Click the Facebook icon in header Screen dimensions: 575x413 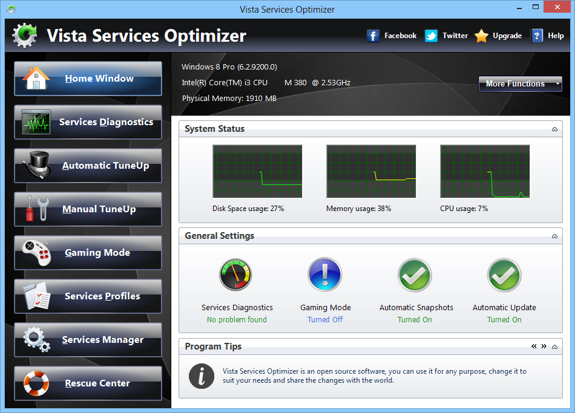373,36
